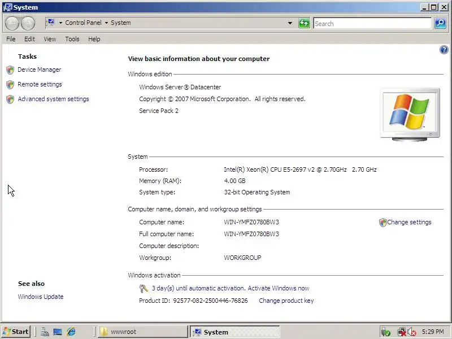Open the Edit menu

click(29, 39)
